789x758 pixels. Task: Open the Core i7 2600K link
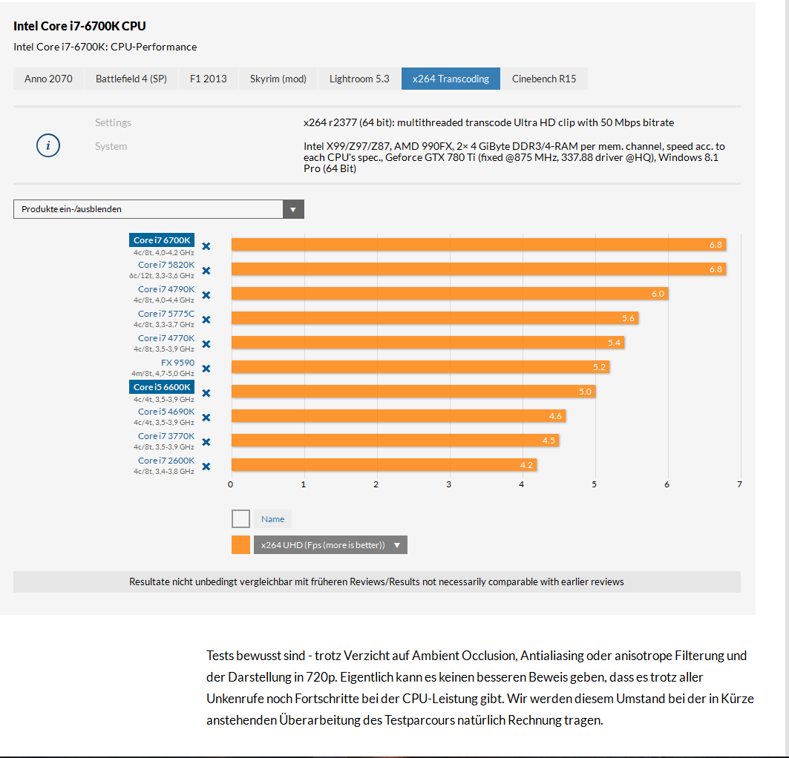click(x=166, y=461)
